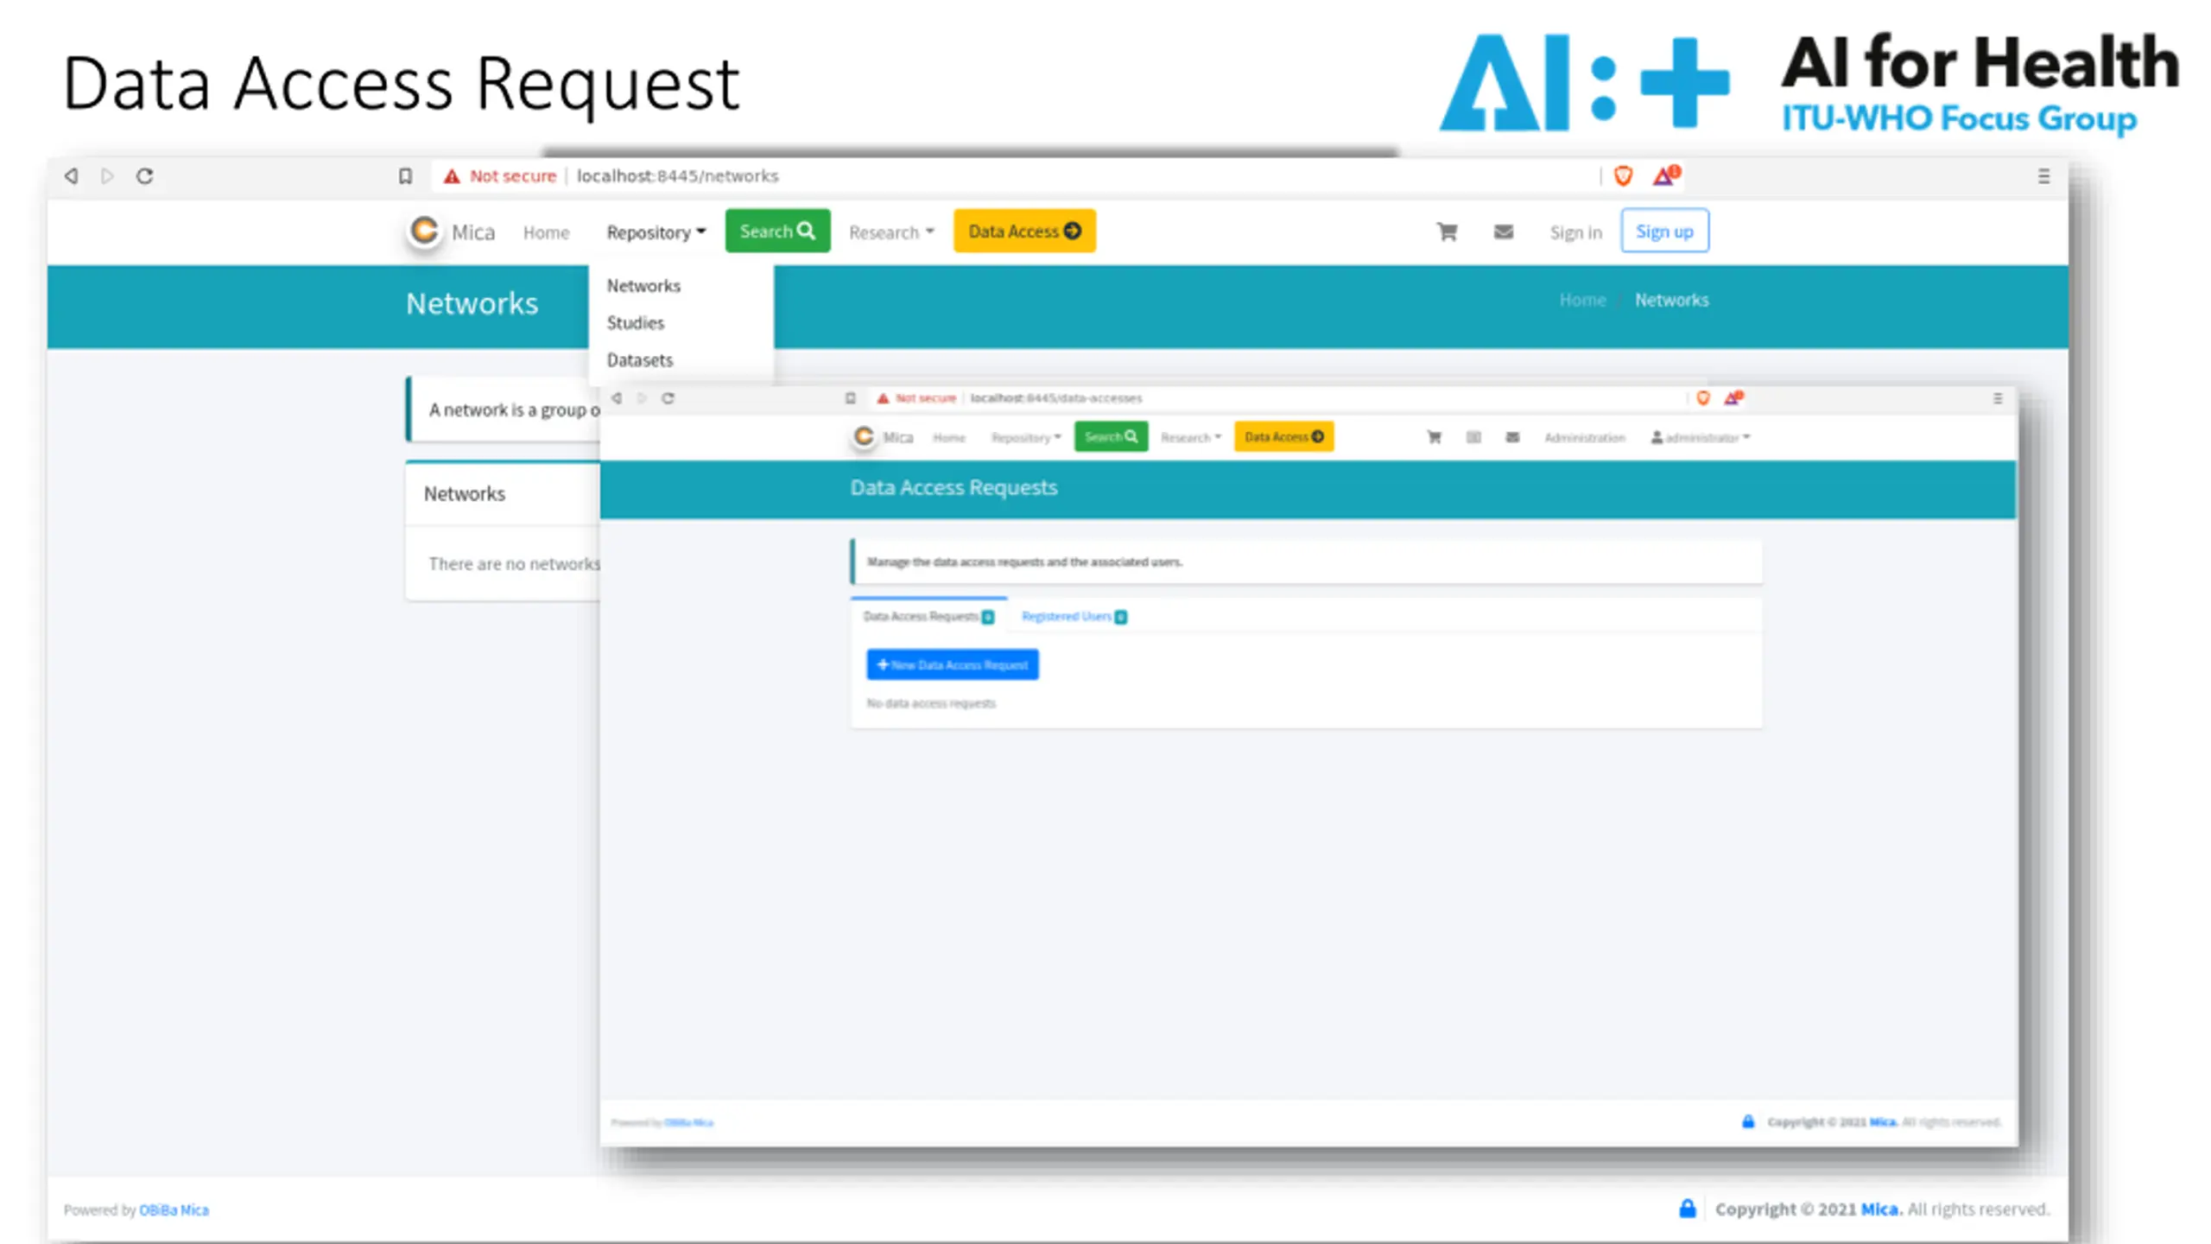Open Administration in data-accesses window navbar
2211x1244 pixels.
1585,438
